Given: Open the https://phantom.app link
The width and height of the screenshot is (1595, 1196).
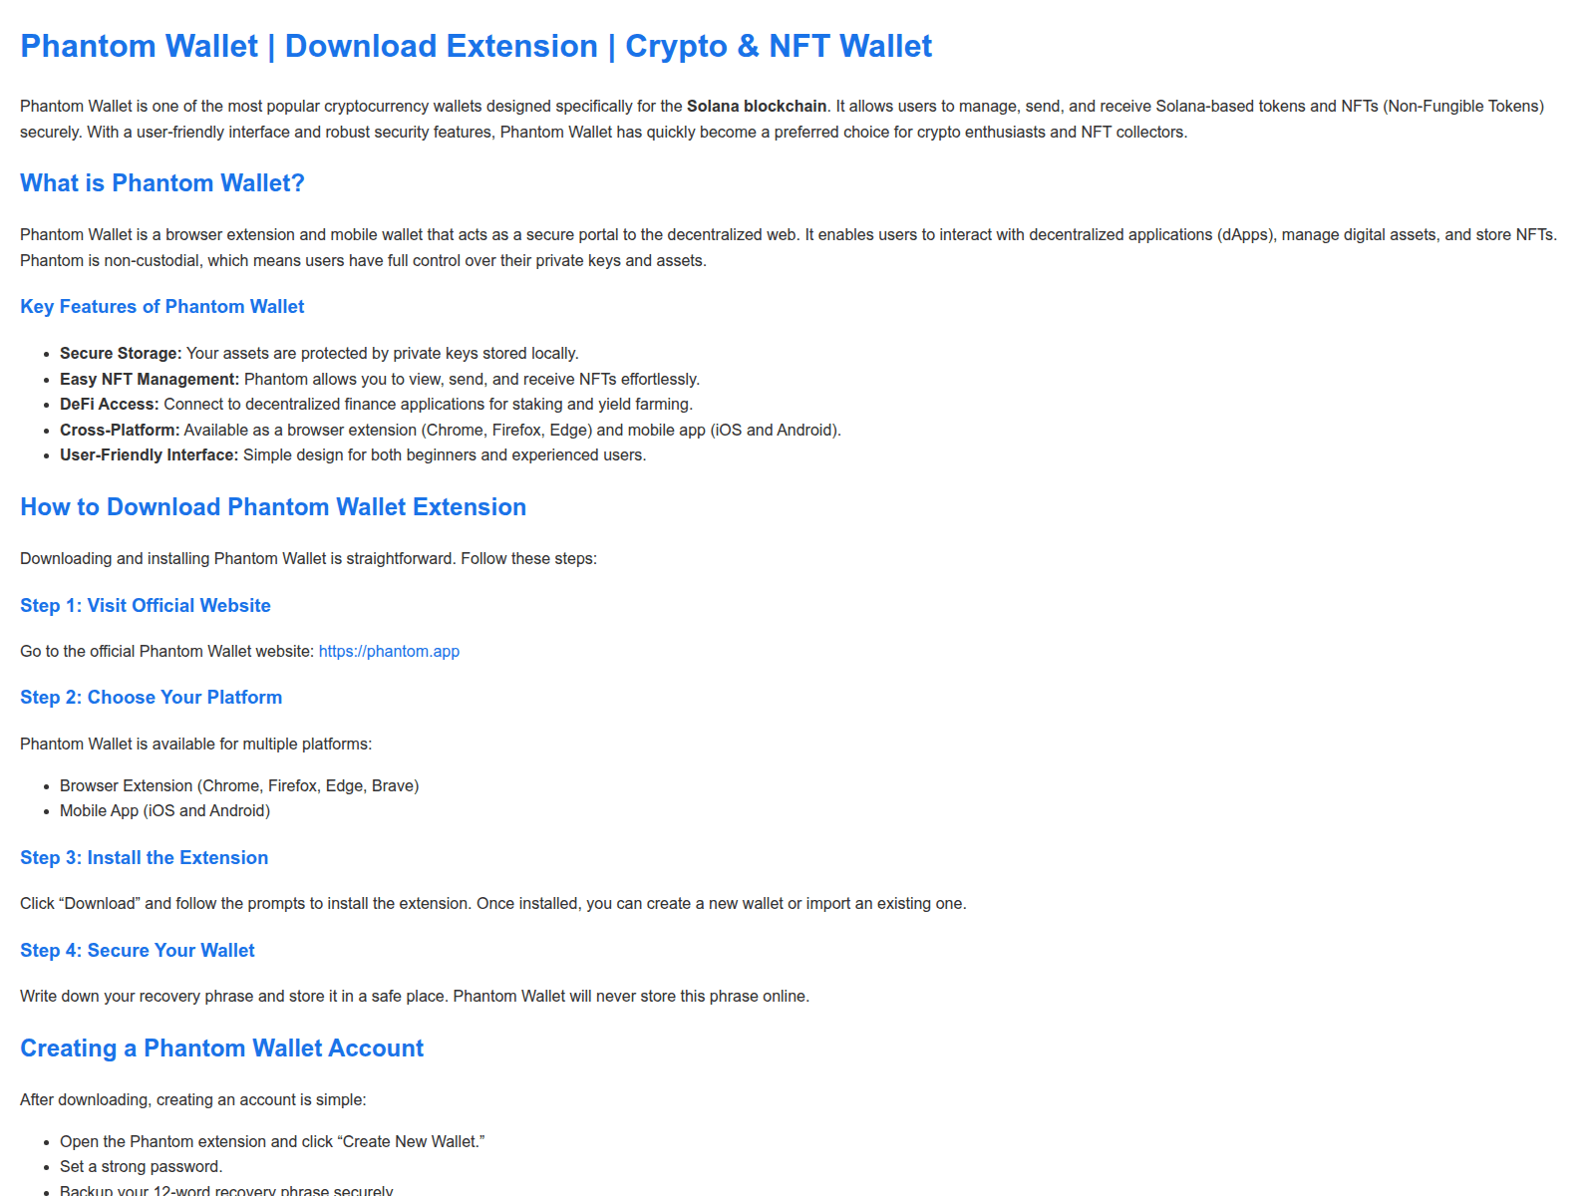Looking at the screenshot, I should click(389, 652).
